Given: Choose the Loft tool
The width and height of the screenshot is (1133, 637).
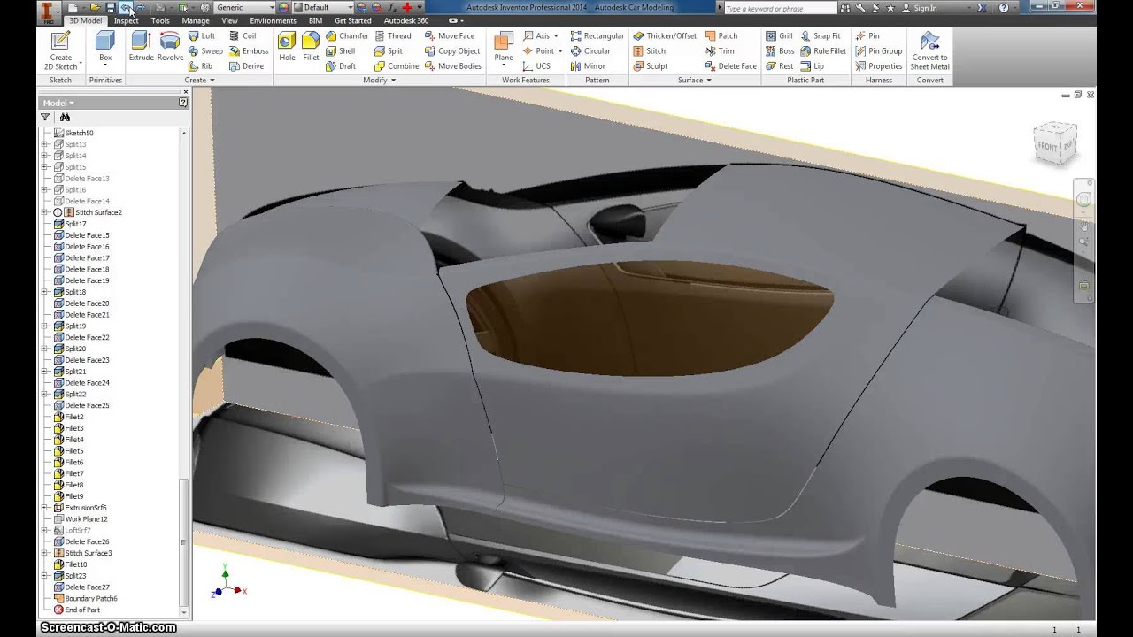Looking at the screenshot, I should (x=202, y=36).
